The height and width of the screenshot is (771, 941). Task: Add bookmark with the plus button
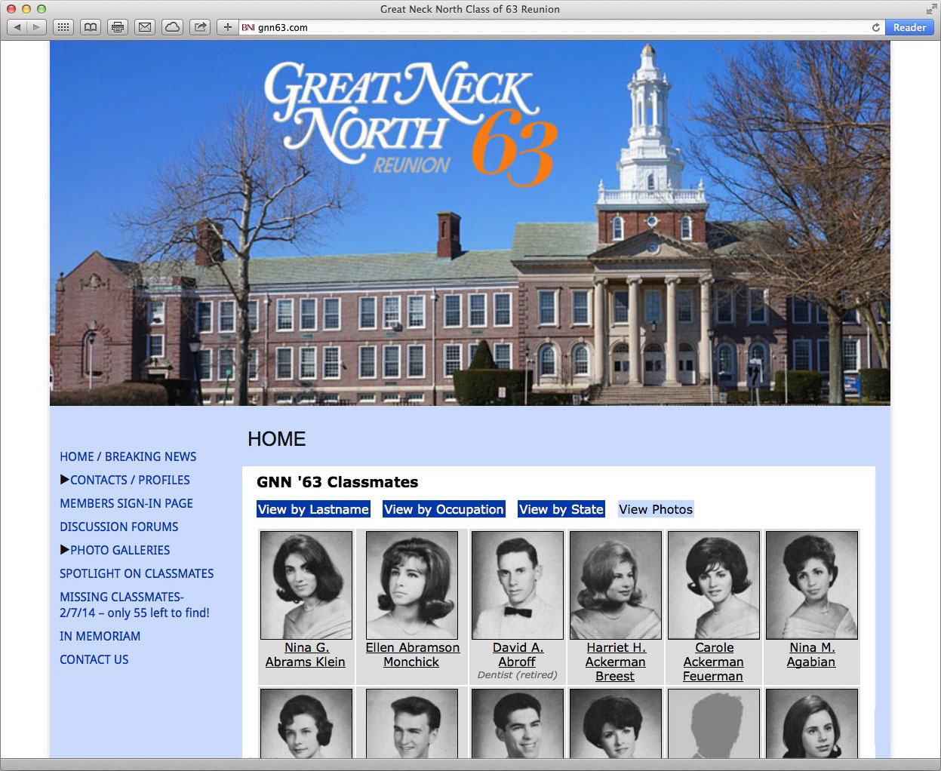point(227,27)
